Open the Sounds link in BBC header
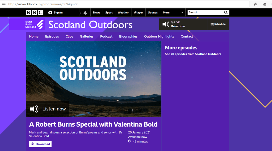 click(153, 12)
